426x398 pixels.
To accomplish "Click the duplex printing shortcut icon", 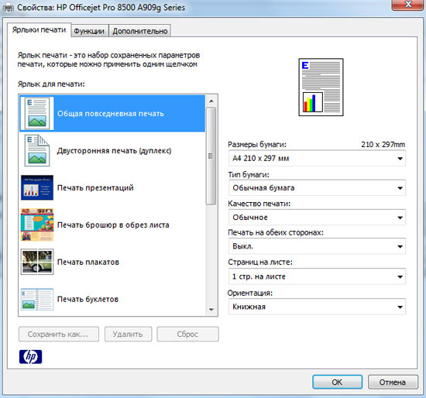I will (37, 150).
